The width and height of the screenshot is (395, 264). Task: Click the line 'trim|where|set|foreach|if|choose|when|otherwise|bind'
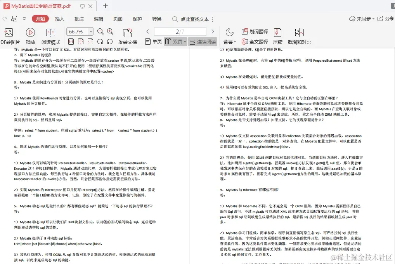[58, 244]
